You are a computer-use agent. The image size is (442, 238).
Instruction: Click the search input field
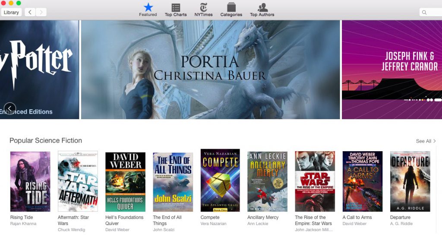tap(431, 13)
